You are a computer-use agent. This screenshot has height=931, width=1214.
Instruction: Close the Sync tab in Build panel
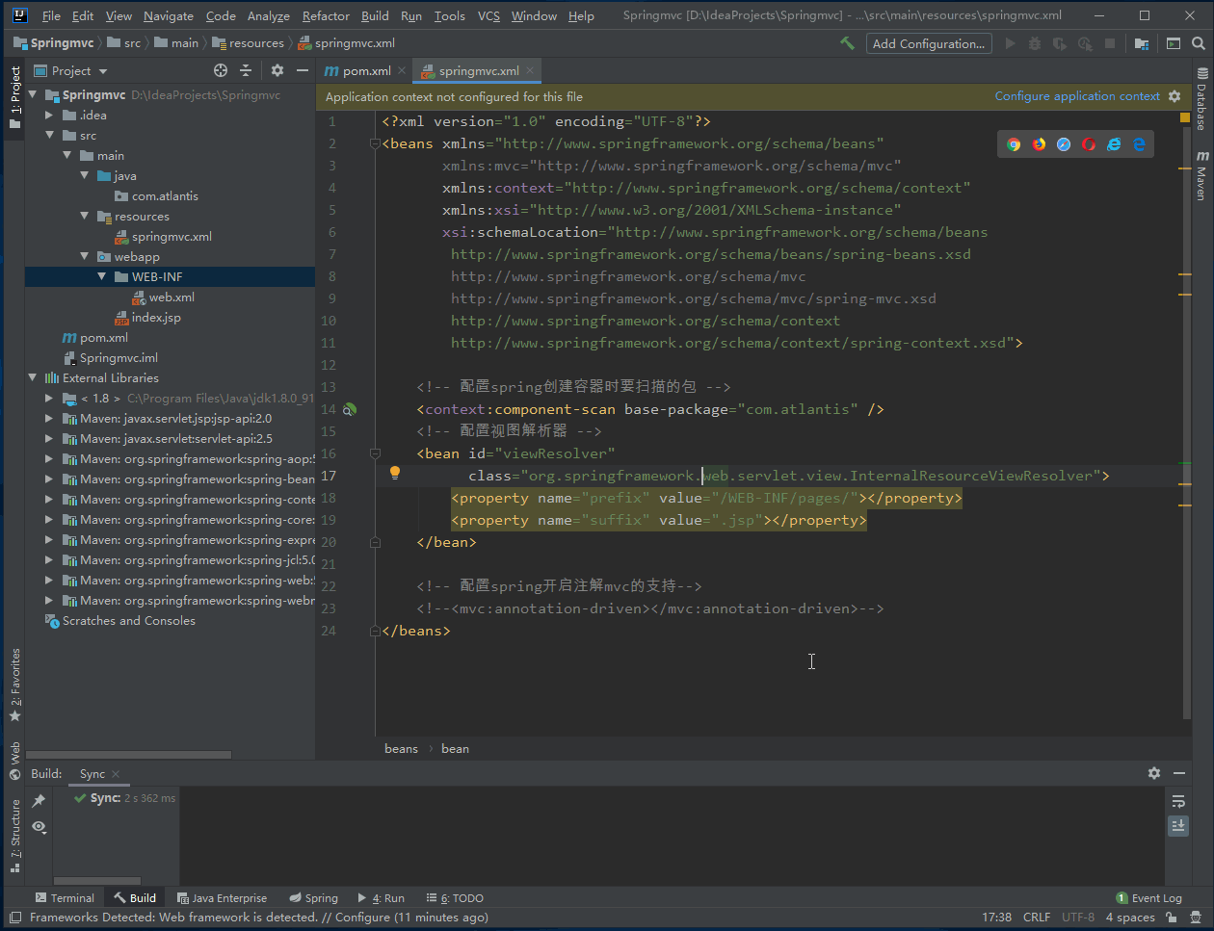click(x=116, y=773)
